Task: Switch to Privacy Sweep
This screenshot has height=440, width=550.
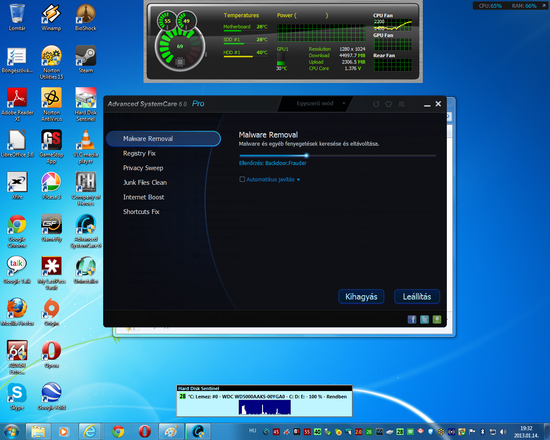Action: [x=143, y=168]
